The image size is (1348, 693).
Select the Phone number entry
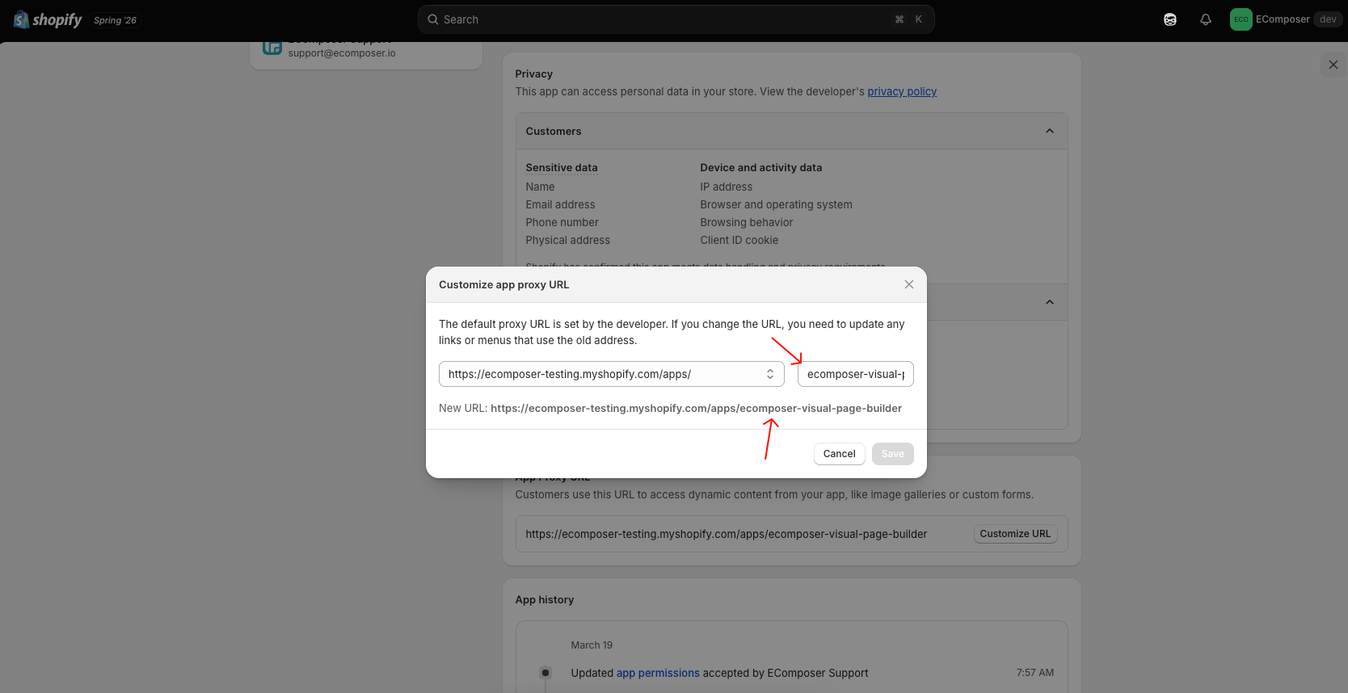coord(562,223)
